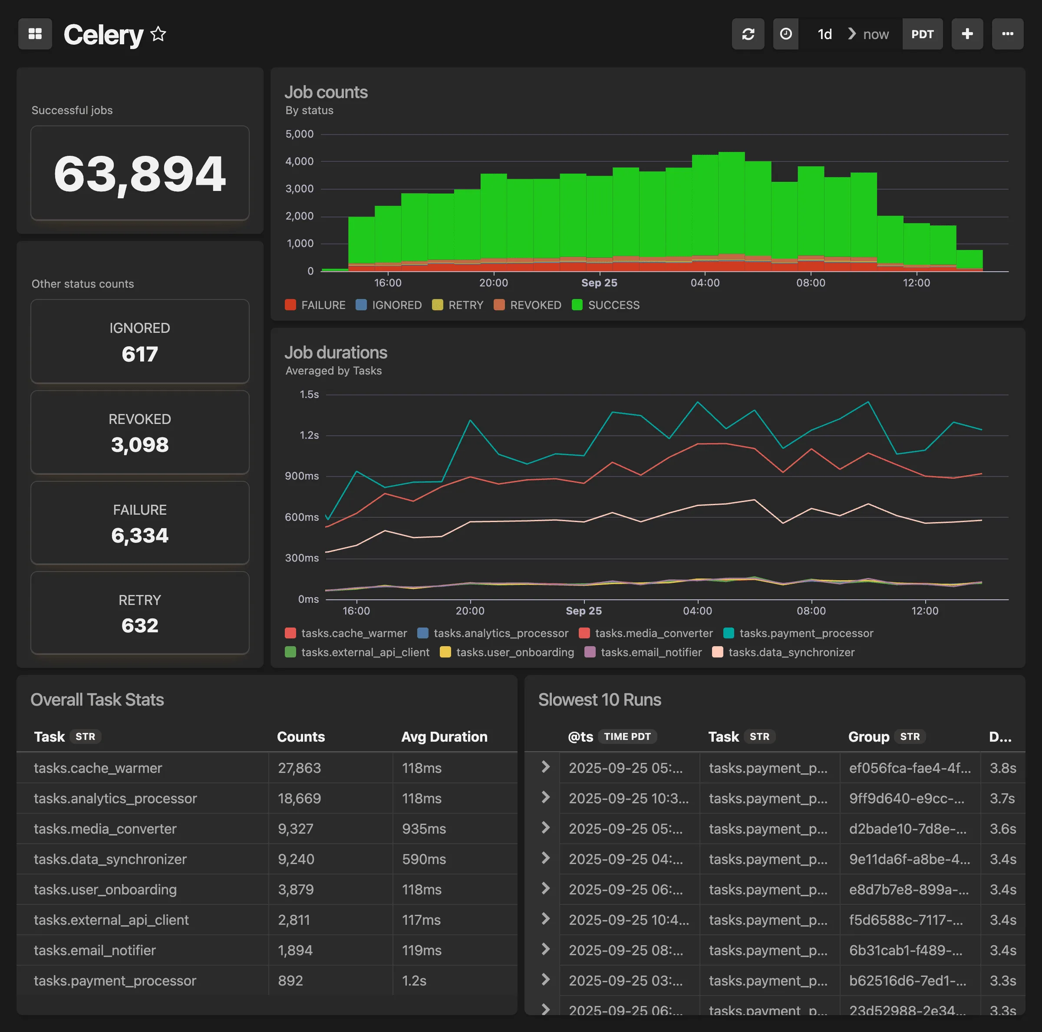Click the STR badge on the Group column
Screen dimensions: 1042x1032
(910, 736)
